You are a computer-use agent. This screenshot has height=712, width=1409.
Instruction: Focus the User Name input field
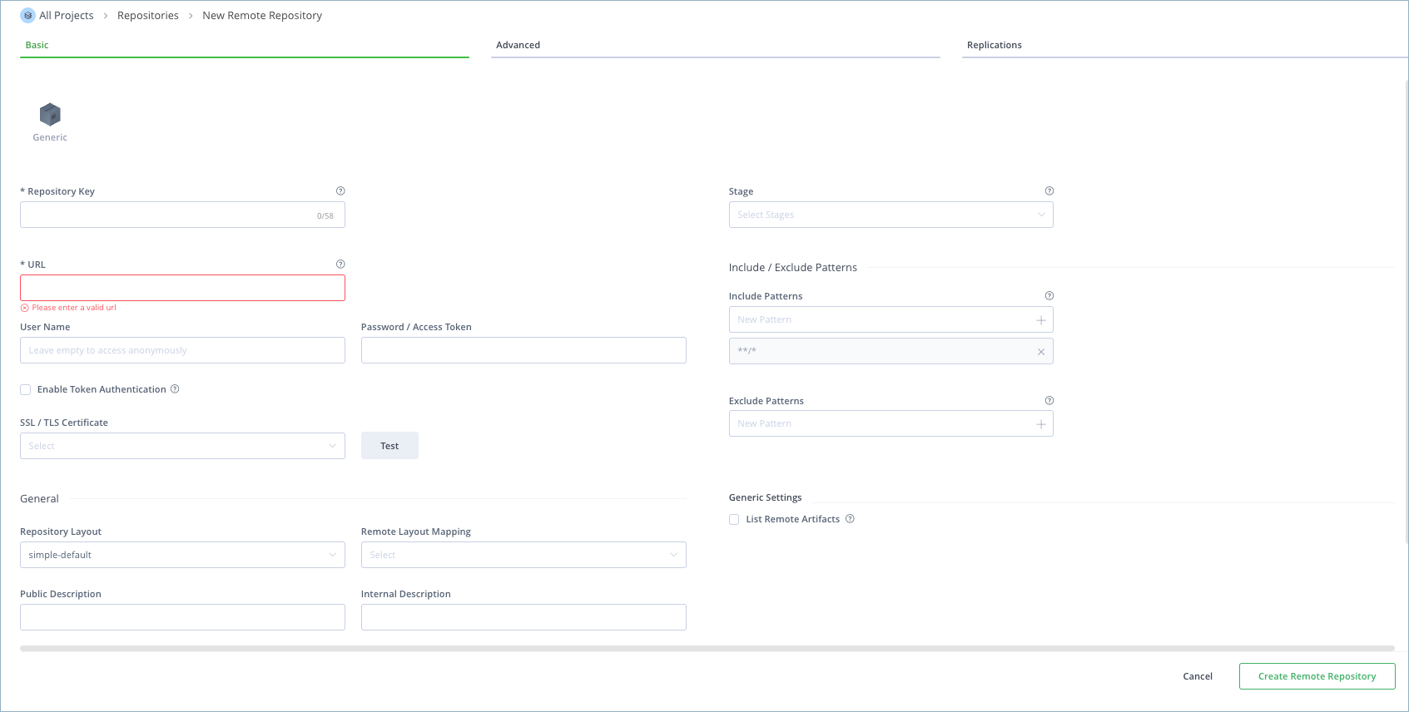(x=182, y=350)
